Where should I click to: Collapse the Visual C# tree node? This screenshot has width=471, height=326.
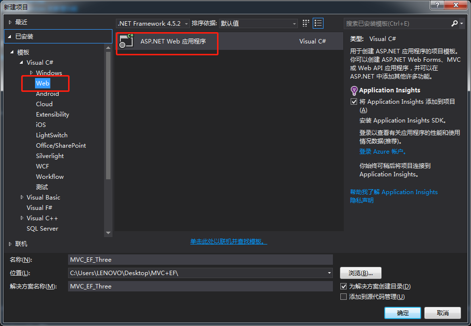pyautogui.click(x=21, y=62)
